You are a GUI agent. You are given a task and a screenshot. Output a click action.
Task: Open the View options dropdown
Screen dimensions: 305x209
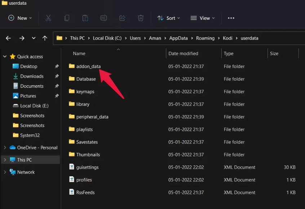coord(202,18)
